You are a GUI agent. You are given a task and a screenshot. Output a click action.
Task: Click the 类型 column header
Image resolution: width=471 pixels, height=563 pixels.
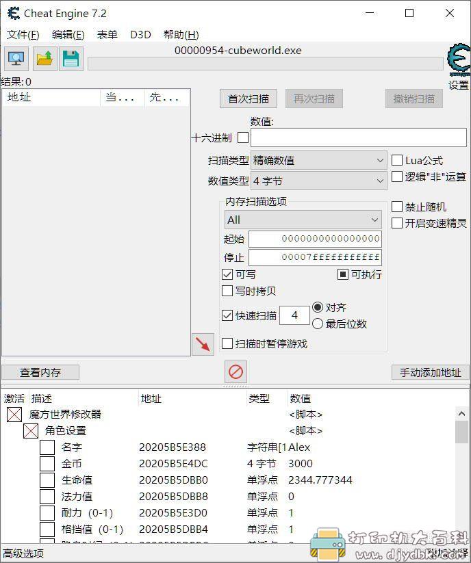(267, 399)
